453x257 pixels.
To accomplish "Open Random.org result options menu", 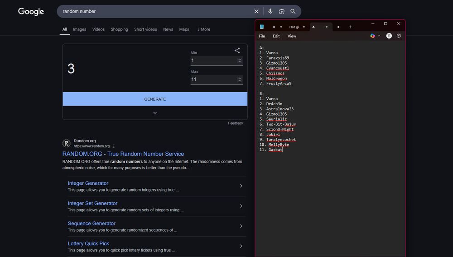I will point(114,146).
